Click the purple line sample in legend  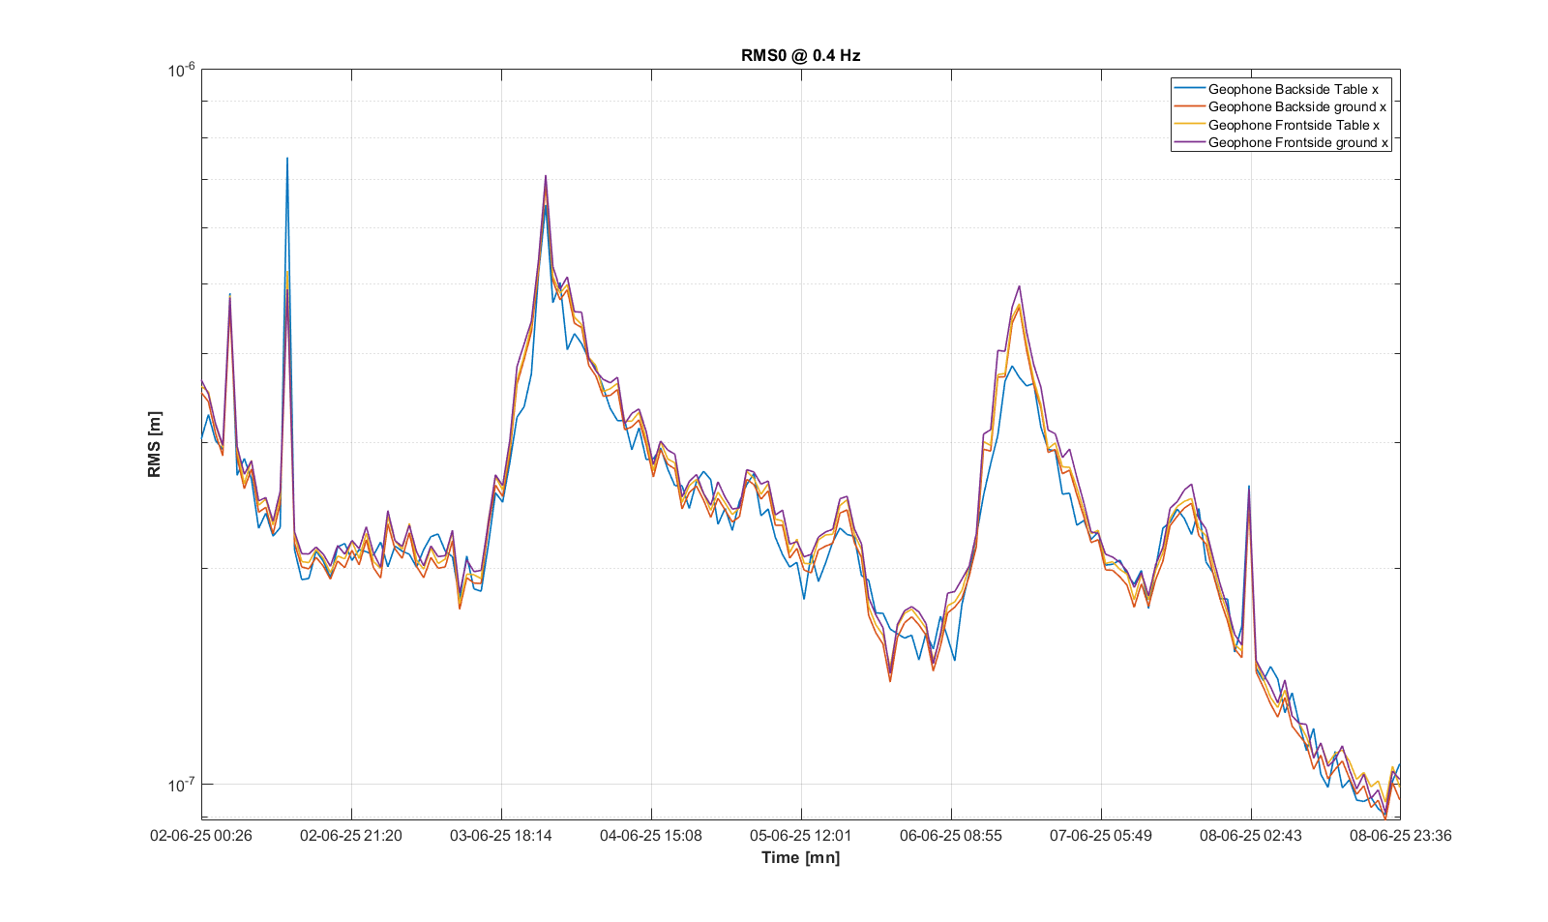click(1189, 142)
